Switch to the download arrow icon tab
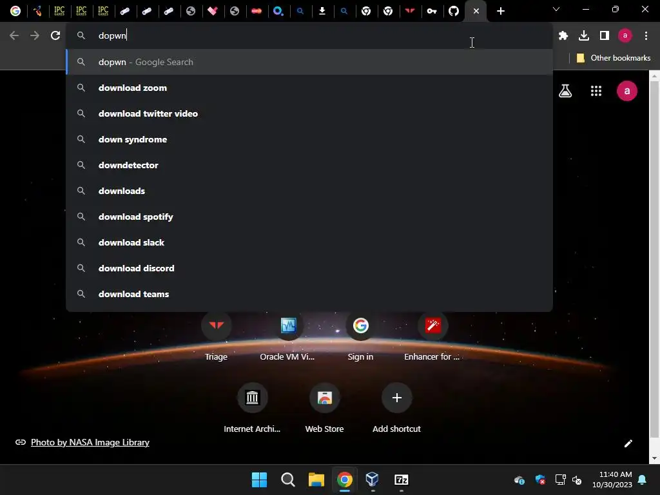Viewport: 660px width, 495px height. click(x=322, y=11)
